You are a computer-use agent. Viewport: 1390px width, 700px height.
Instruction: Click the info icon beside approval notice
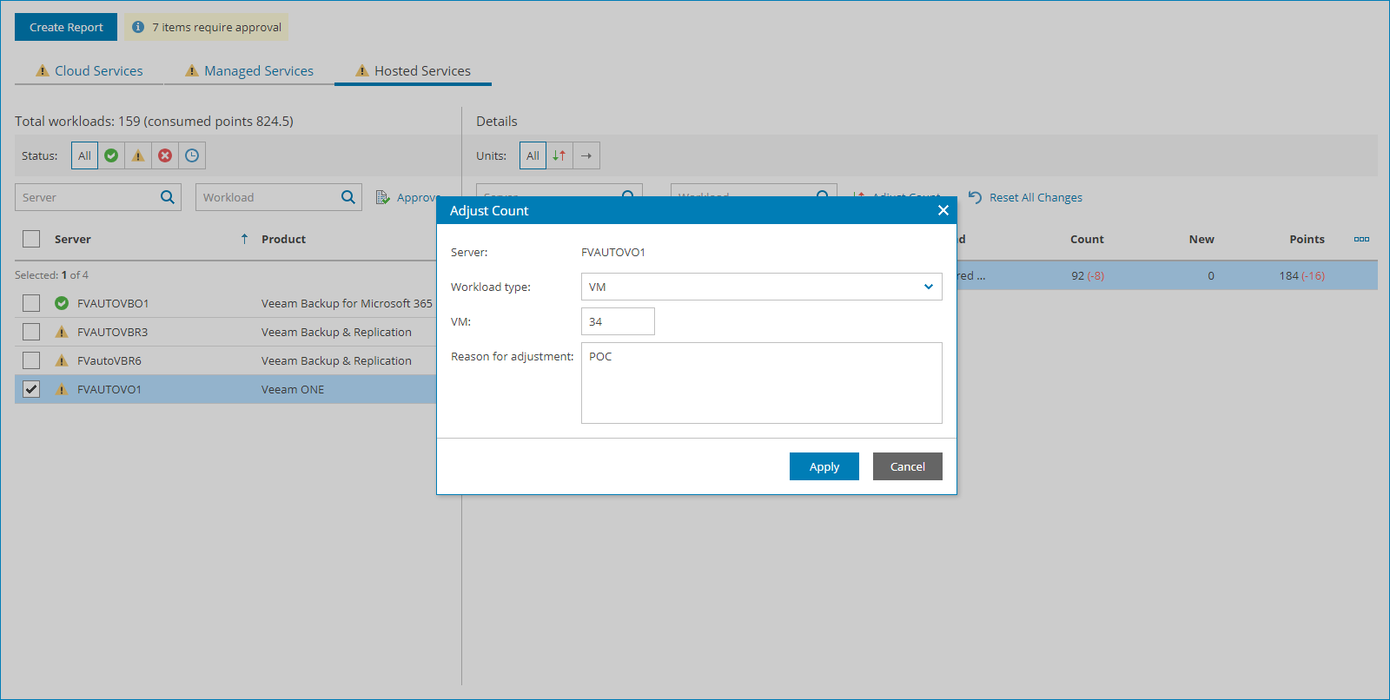coord(137,27)
